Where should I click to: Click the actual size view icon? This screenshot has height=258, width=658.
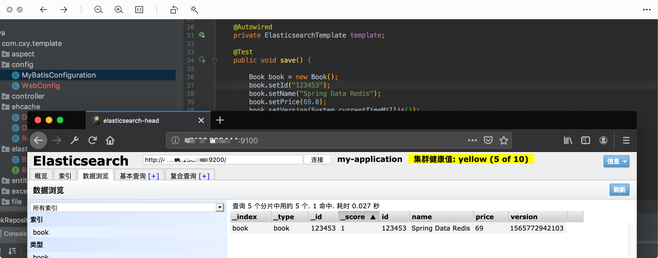(x=139, y=10)
